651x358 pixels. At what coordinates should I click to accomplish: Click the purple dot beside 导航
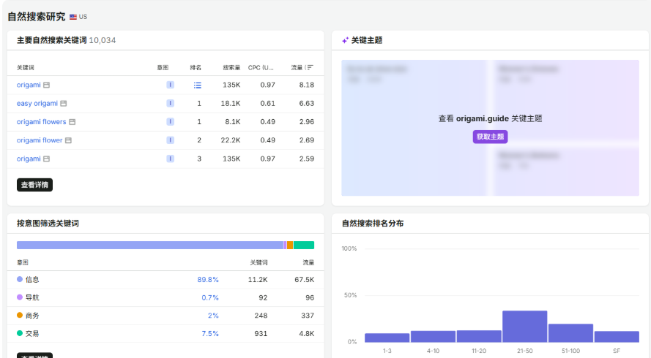20,297
